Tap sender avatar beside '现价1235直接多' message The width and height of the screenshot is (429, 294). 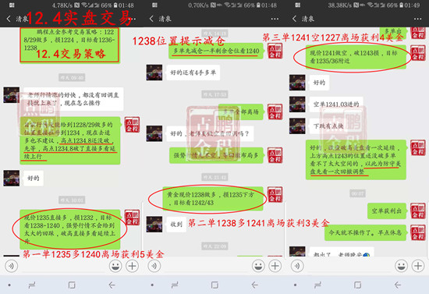pyautogui.click(x=133, y=218)
